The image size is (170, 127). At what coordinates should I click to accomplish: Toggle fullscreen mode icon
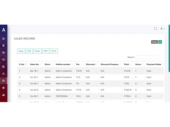pos(155,29)
